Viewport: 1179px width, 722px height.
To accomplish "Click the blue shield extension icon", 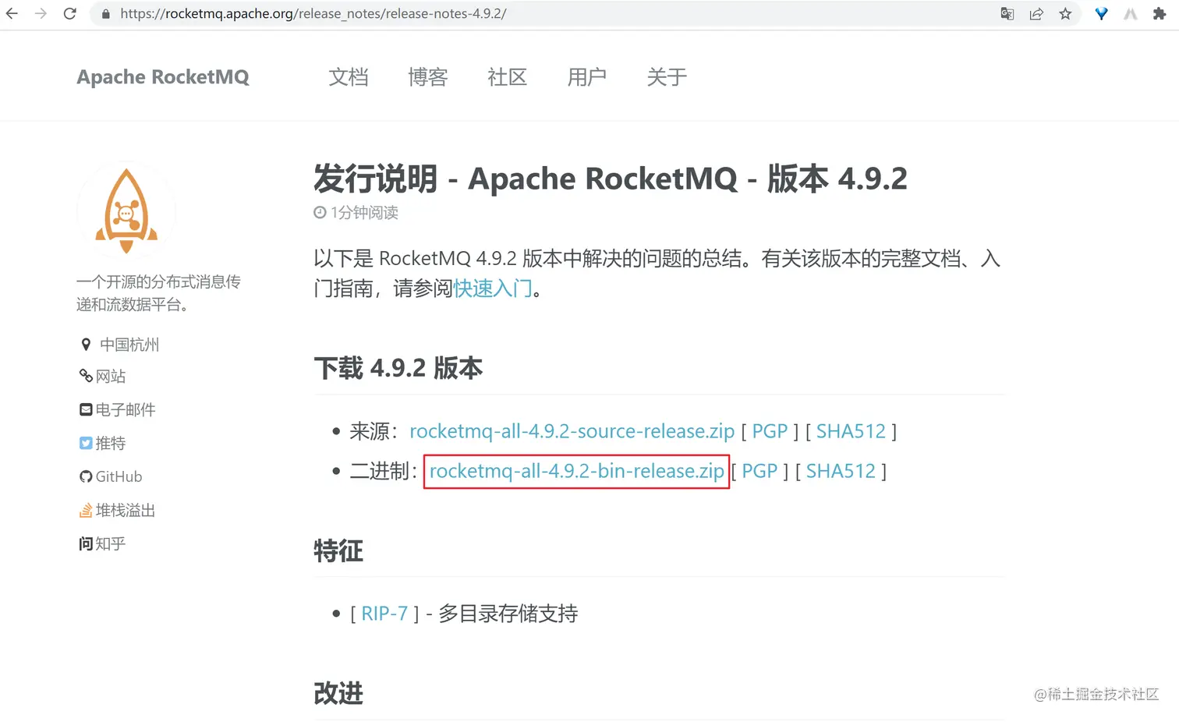I will point(1101,14).
